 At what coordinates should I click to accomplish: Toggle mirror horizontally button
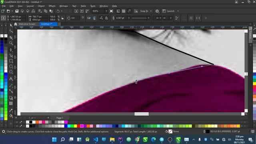(x=89, y=18)
